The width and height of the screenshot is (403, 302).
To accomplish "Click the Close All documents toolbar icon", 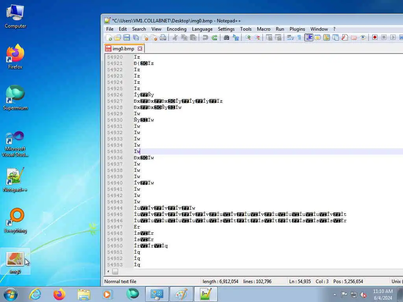I will (154, 38).
